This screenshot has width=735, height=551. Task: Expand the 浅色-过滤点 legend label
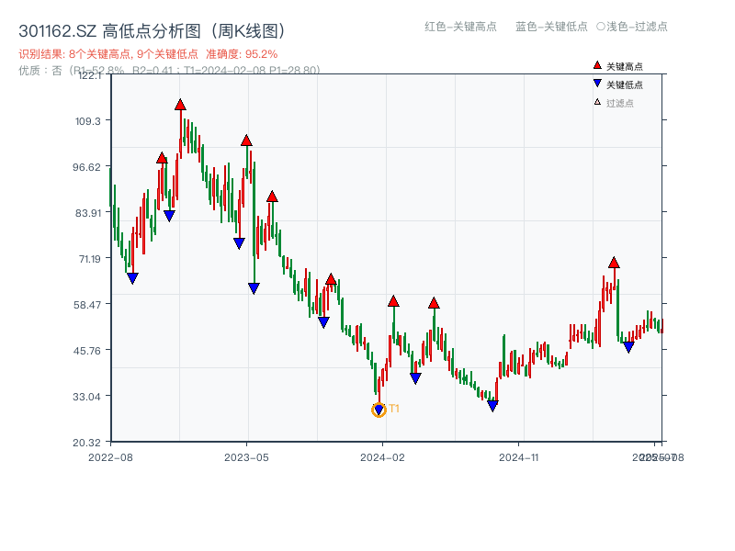point(633,28)
